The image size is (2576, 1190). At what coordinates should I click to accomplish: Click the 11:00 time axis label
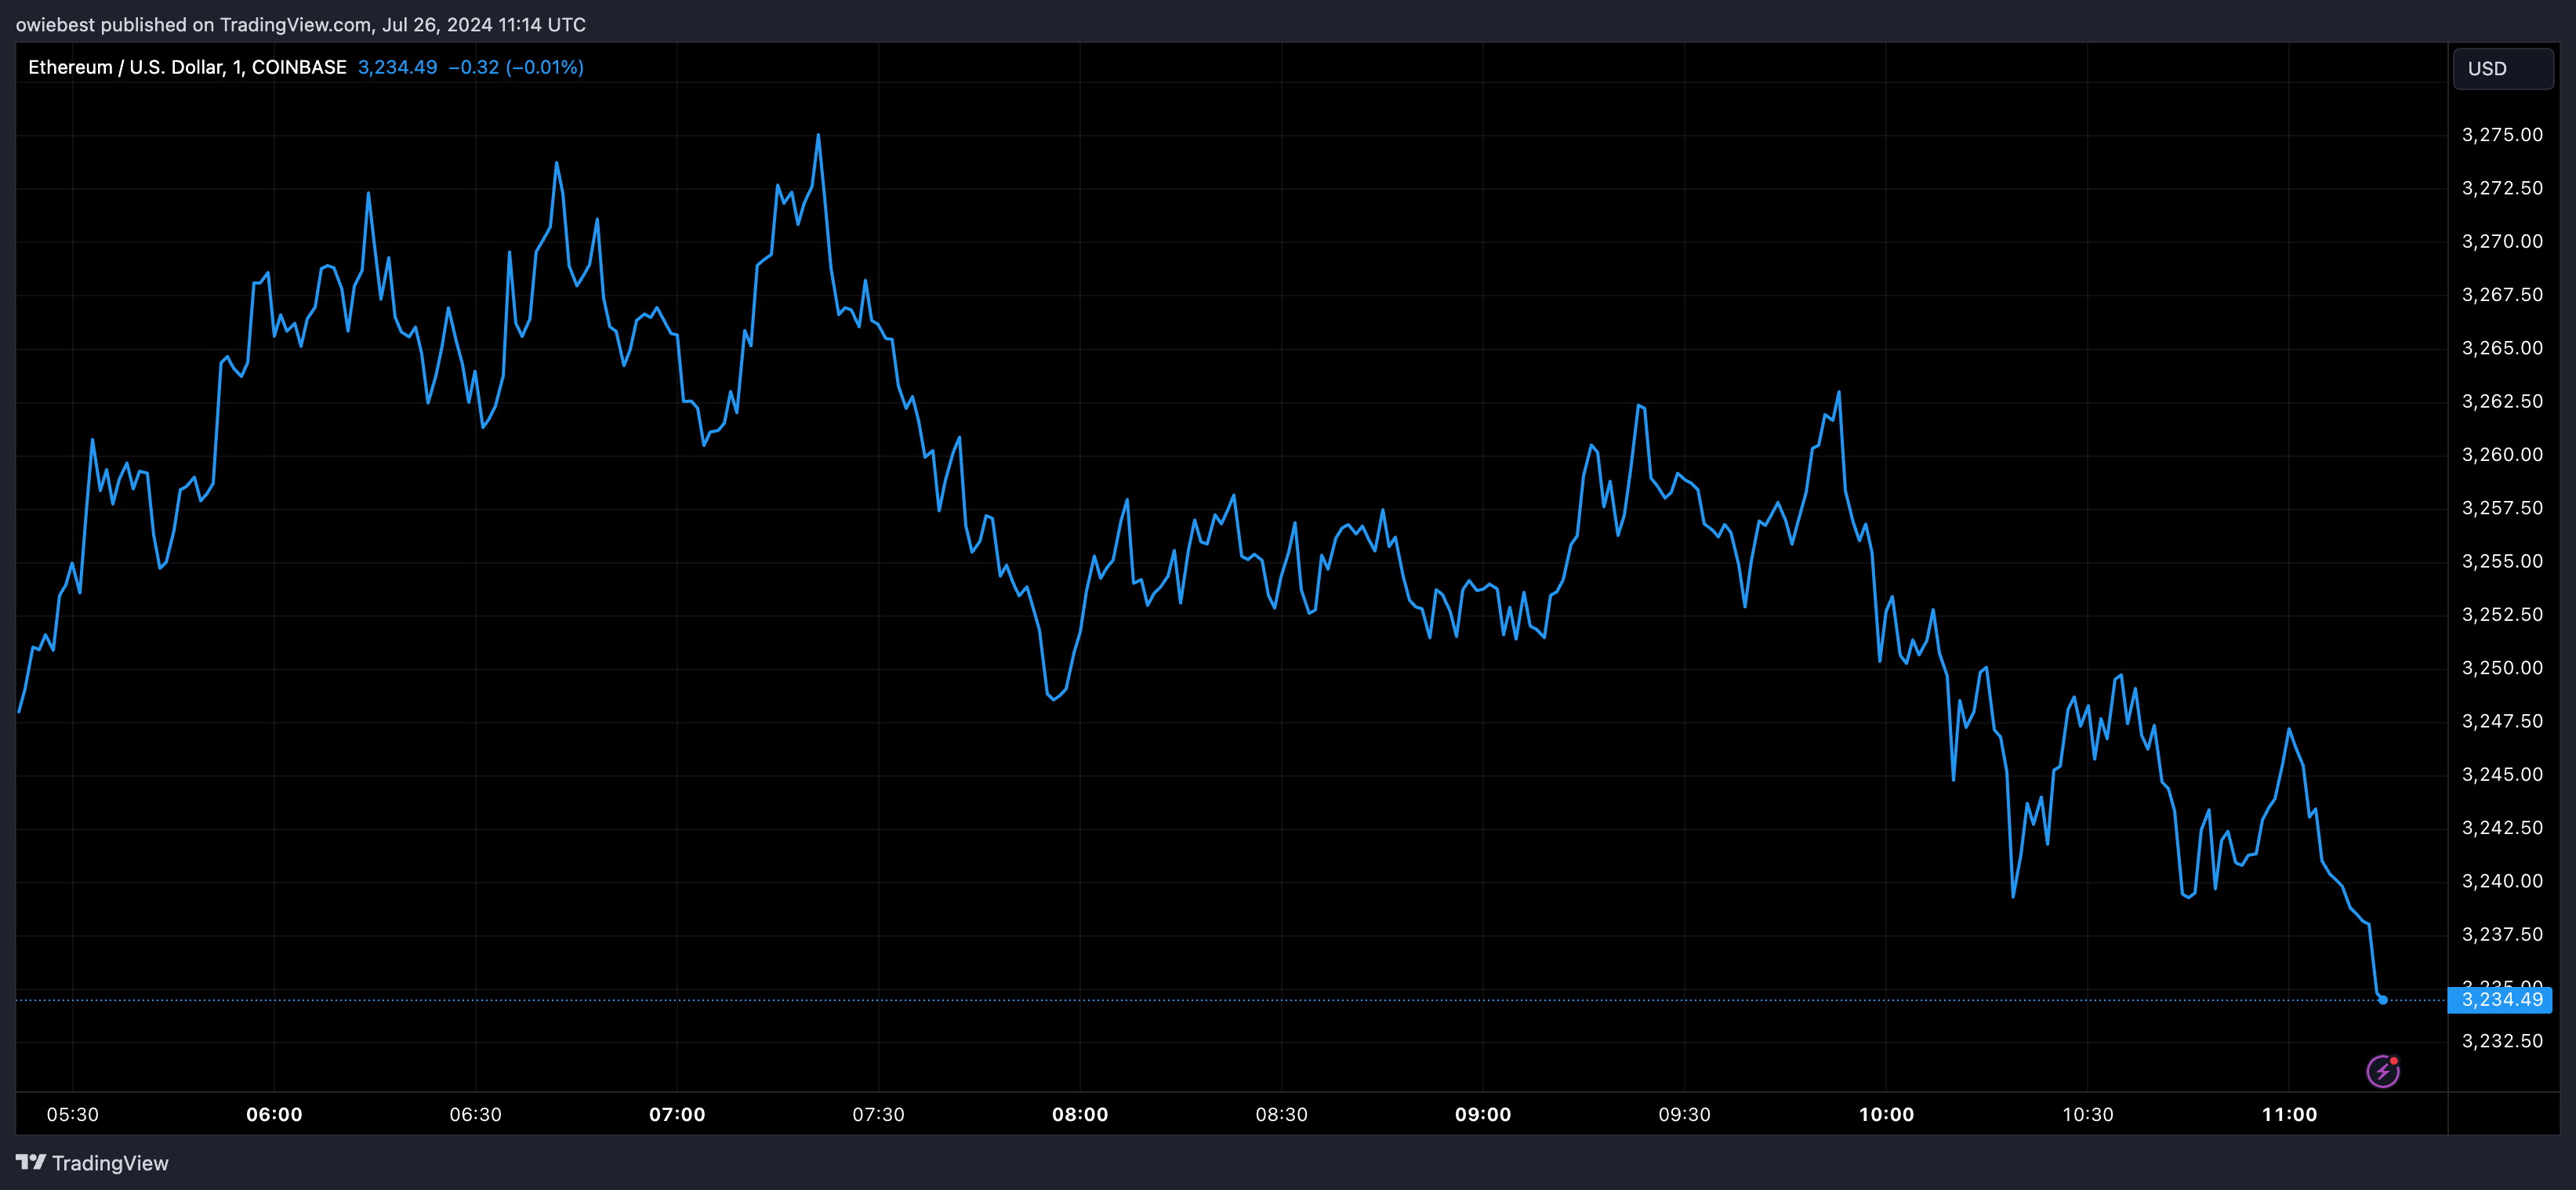pos(2289,1114)
